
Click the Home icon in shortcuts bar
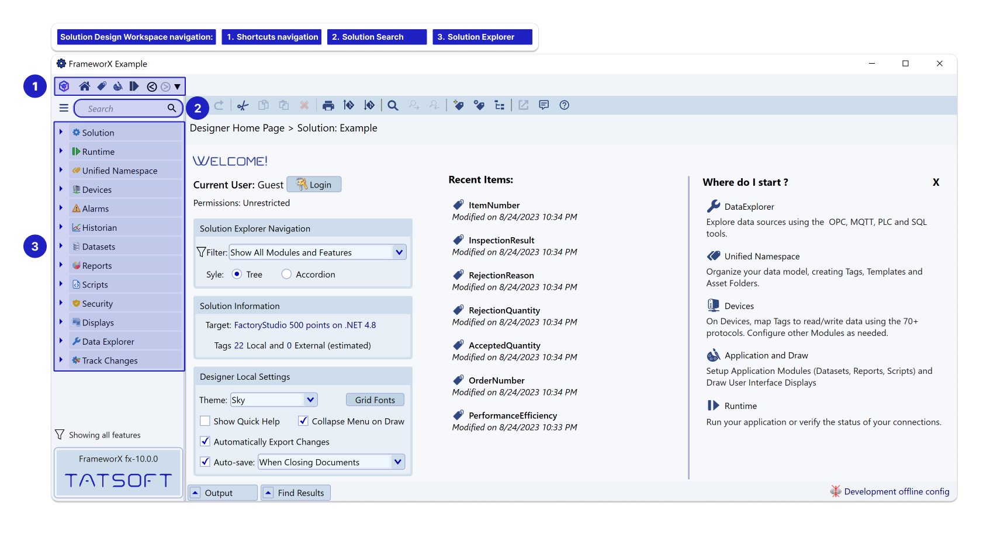coord(85,86)
